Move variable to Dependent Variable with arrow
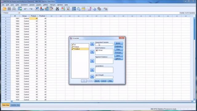197x111 pixels. (x=92, y=44)
